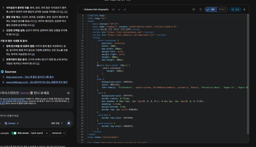Open canvas version history
The height and width of the screenshot is (147, 256).
point(200,9)
